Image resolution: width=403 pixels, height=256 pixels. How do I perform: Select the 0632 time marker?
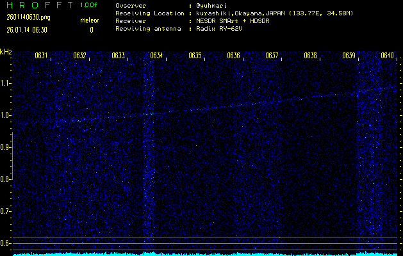[79, 56]
